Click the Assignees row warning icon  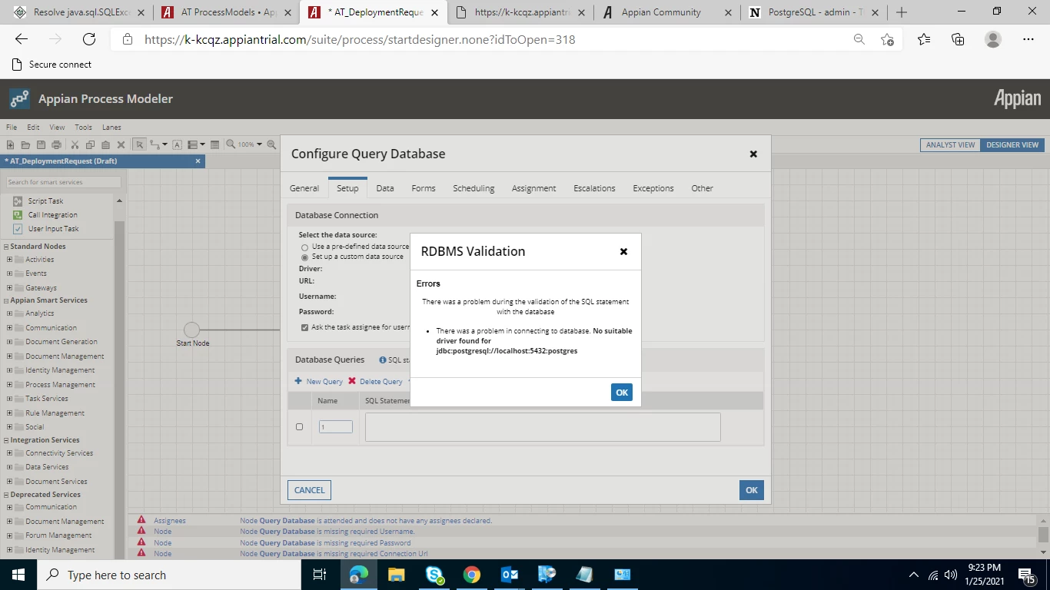click(141, 520)
